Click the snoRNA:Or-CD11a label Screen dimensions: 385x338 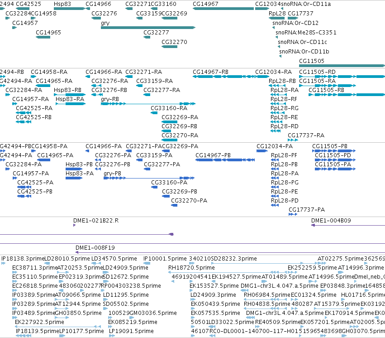pyautogui.click(x=306, y=4)
